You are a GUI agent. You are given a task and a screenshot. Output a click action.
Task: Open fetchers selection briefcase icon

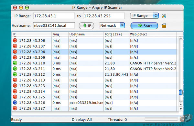coord(164,26)
